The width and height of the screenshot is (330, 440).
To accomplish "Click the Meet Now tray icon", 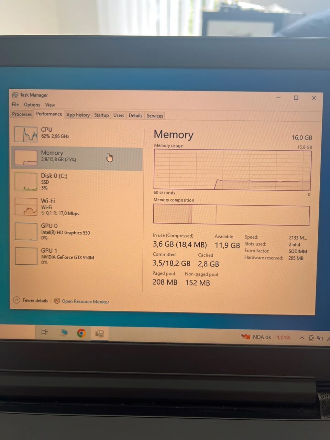I will (x=311, y=338).
